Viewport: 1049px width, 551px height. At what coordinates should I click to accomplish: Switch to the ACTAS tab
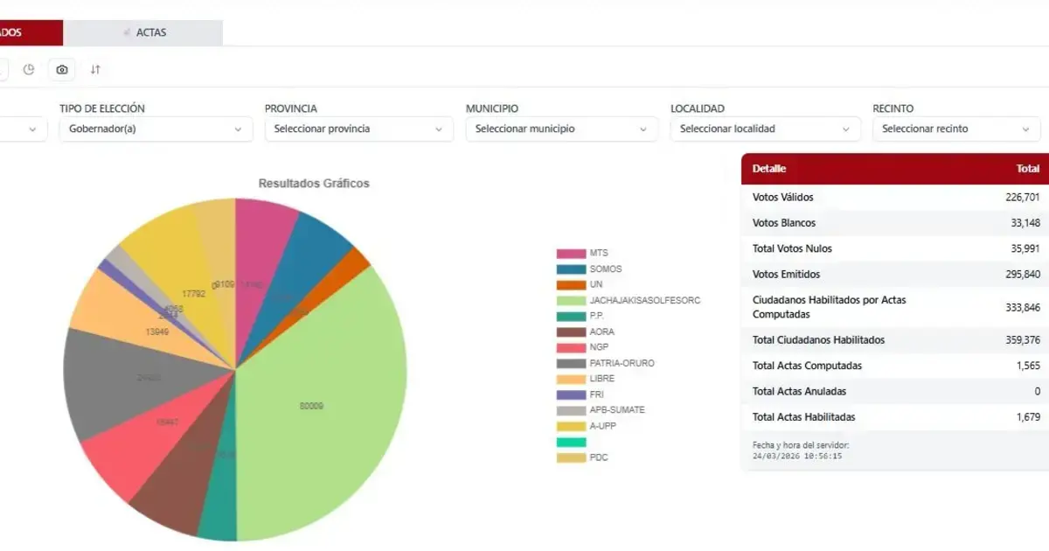pos(142,32)
